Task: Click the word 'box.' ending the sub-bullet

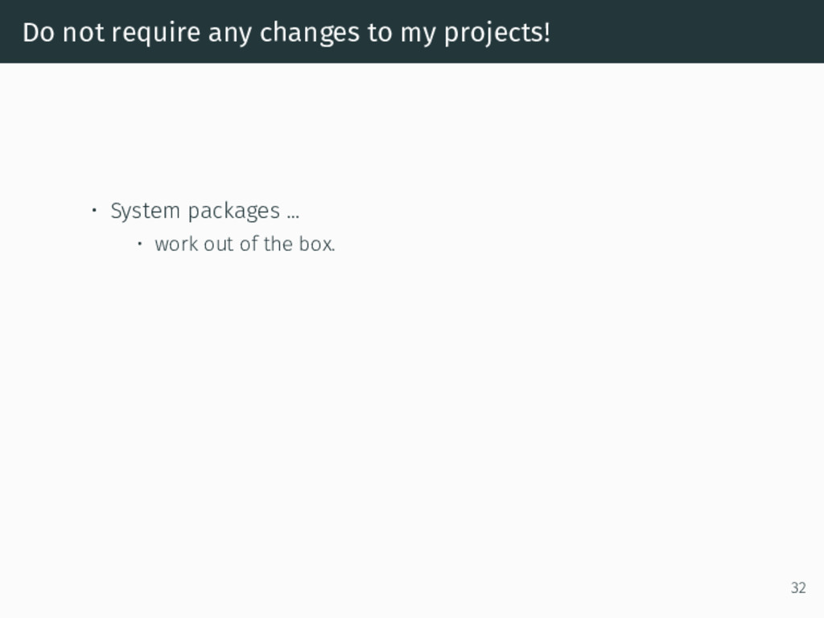Action: point(317,244)
